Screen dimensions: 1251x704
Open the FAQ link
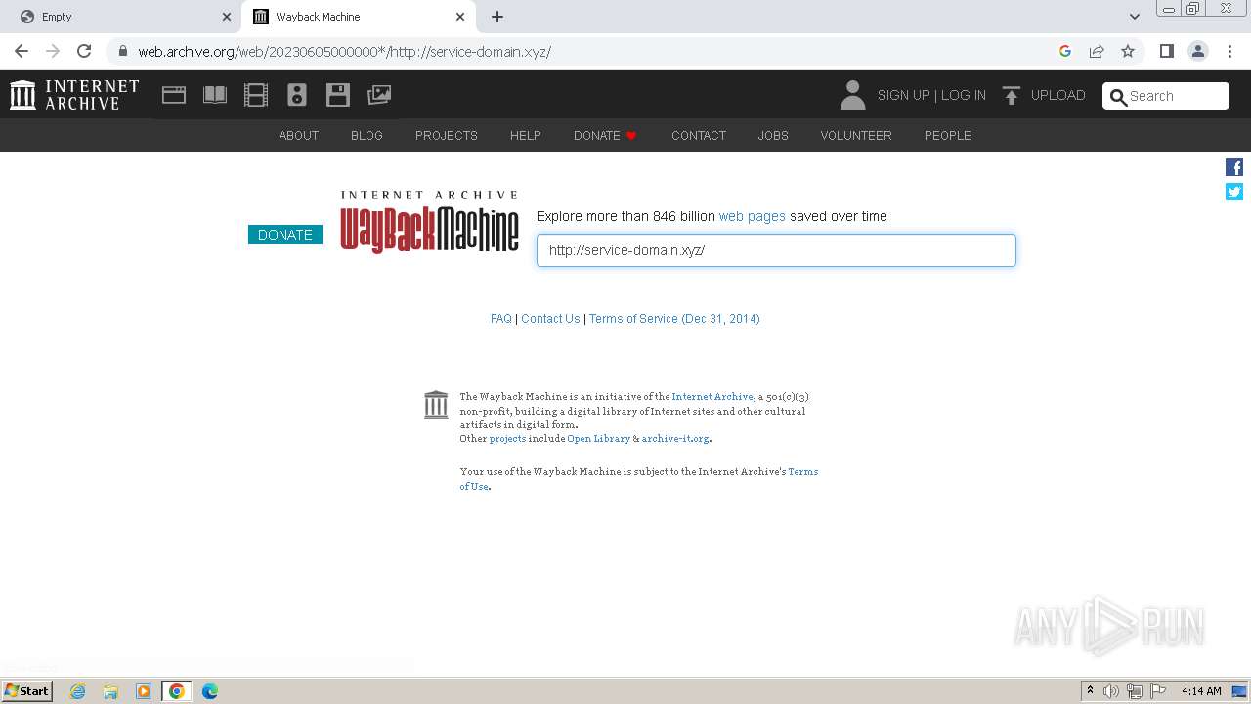tap(501, 319)
